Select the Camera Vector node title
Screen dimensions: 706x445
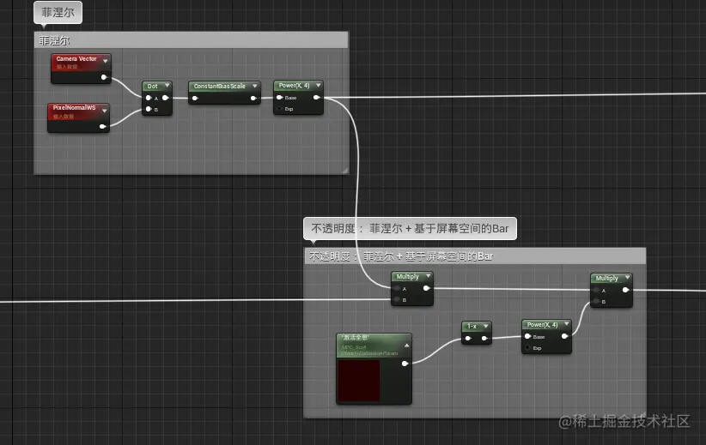pos(76,59)
